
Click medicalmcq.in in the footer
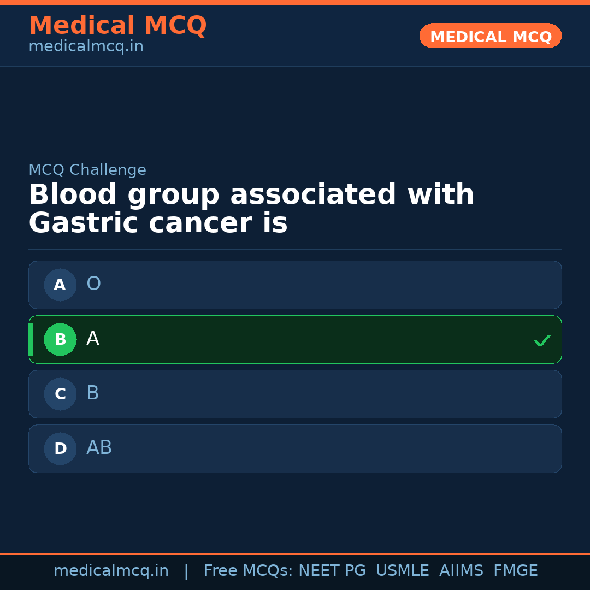pos(111,570)
